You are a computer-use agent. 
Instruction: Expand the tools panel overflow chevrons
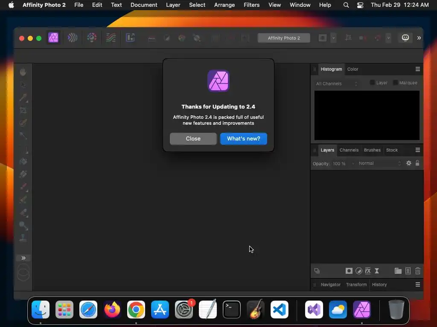pos(23,258)
